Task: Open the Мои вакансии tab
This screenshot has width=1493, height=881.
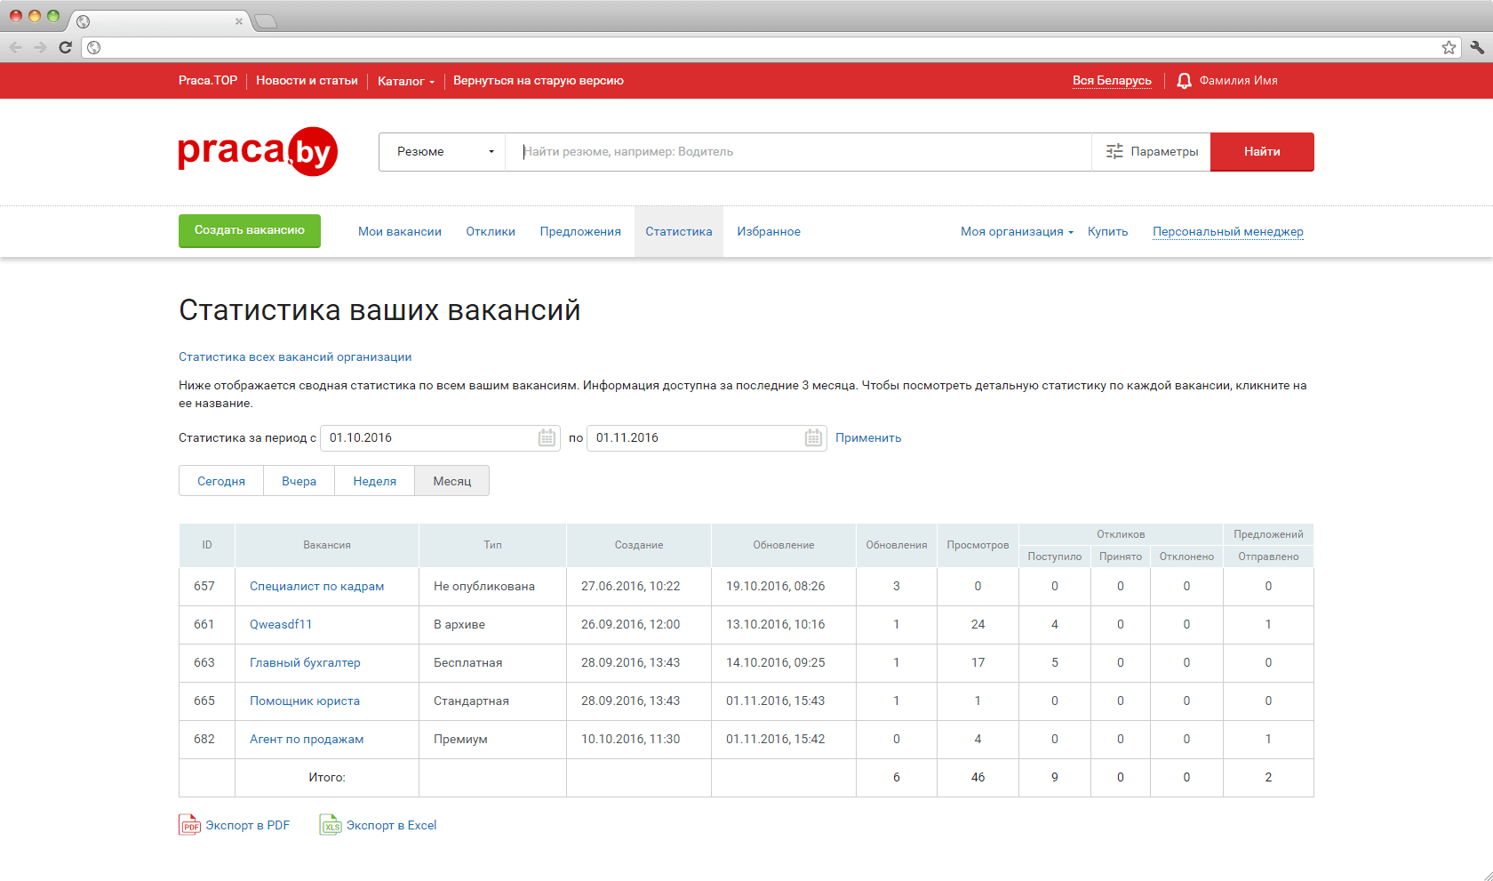Action: 400,232
